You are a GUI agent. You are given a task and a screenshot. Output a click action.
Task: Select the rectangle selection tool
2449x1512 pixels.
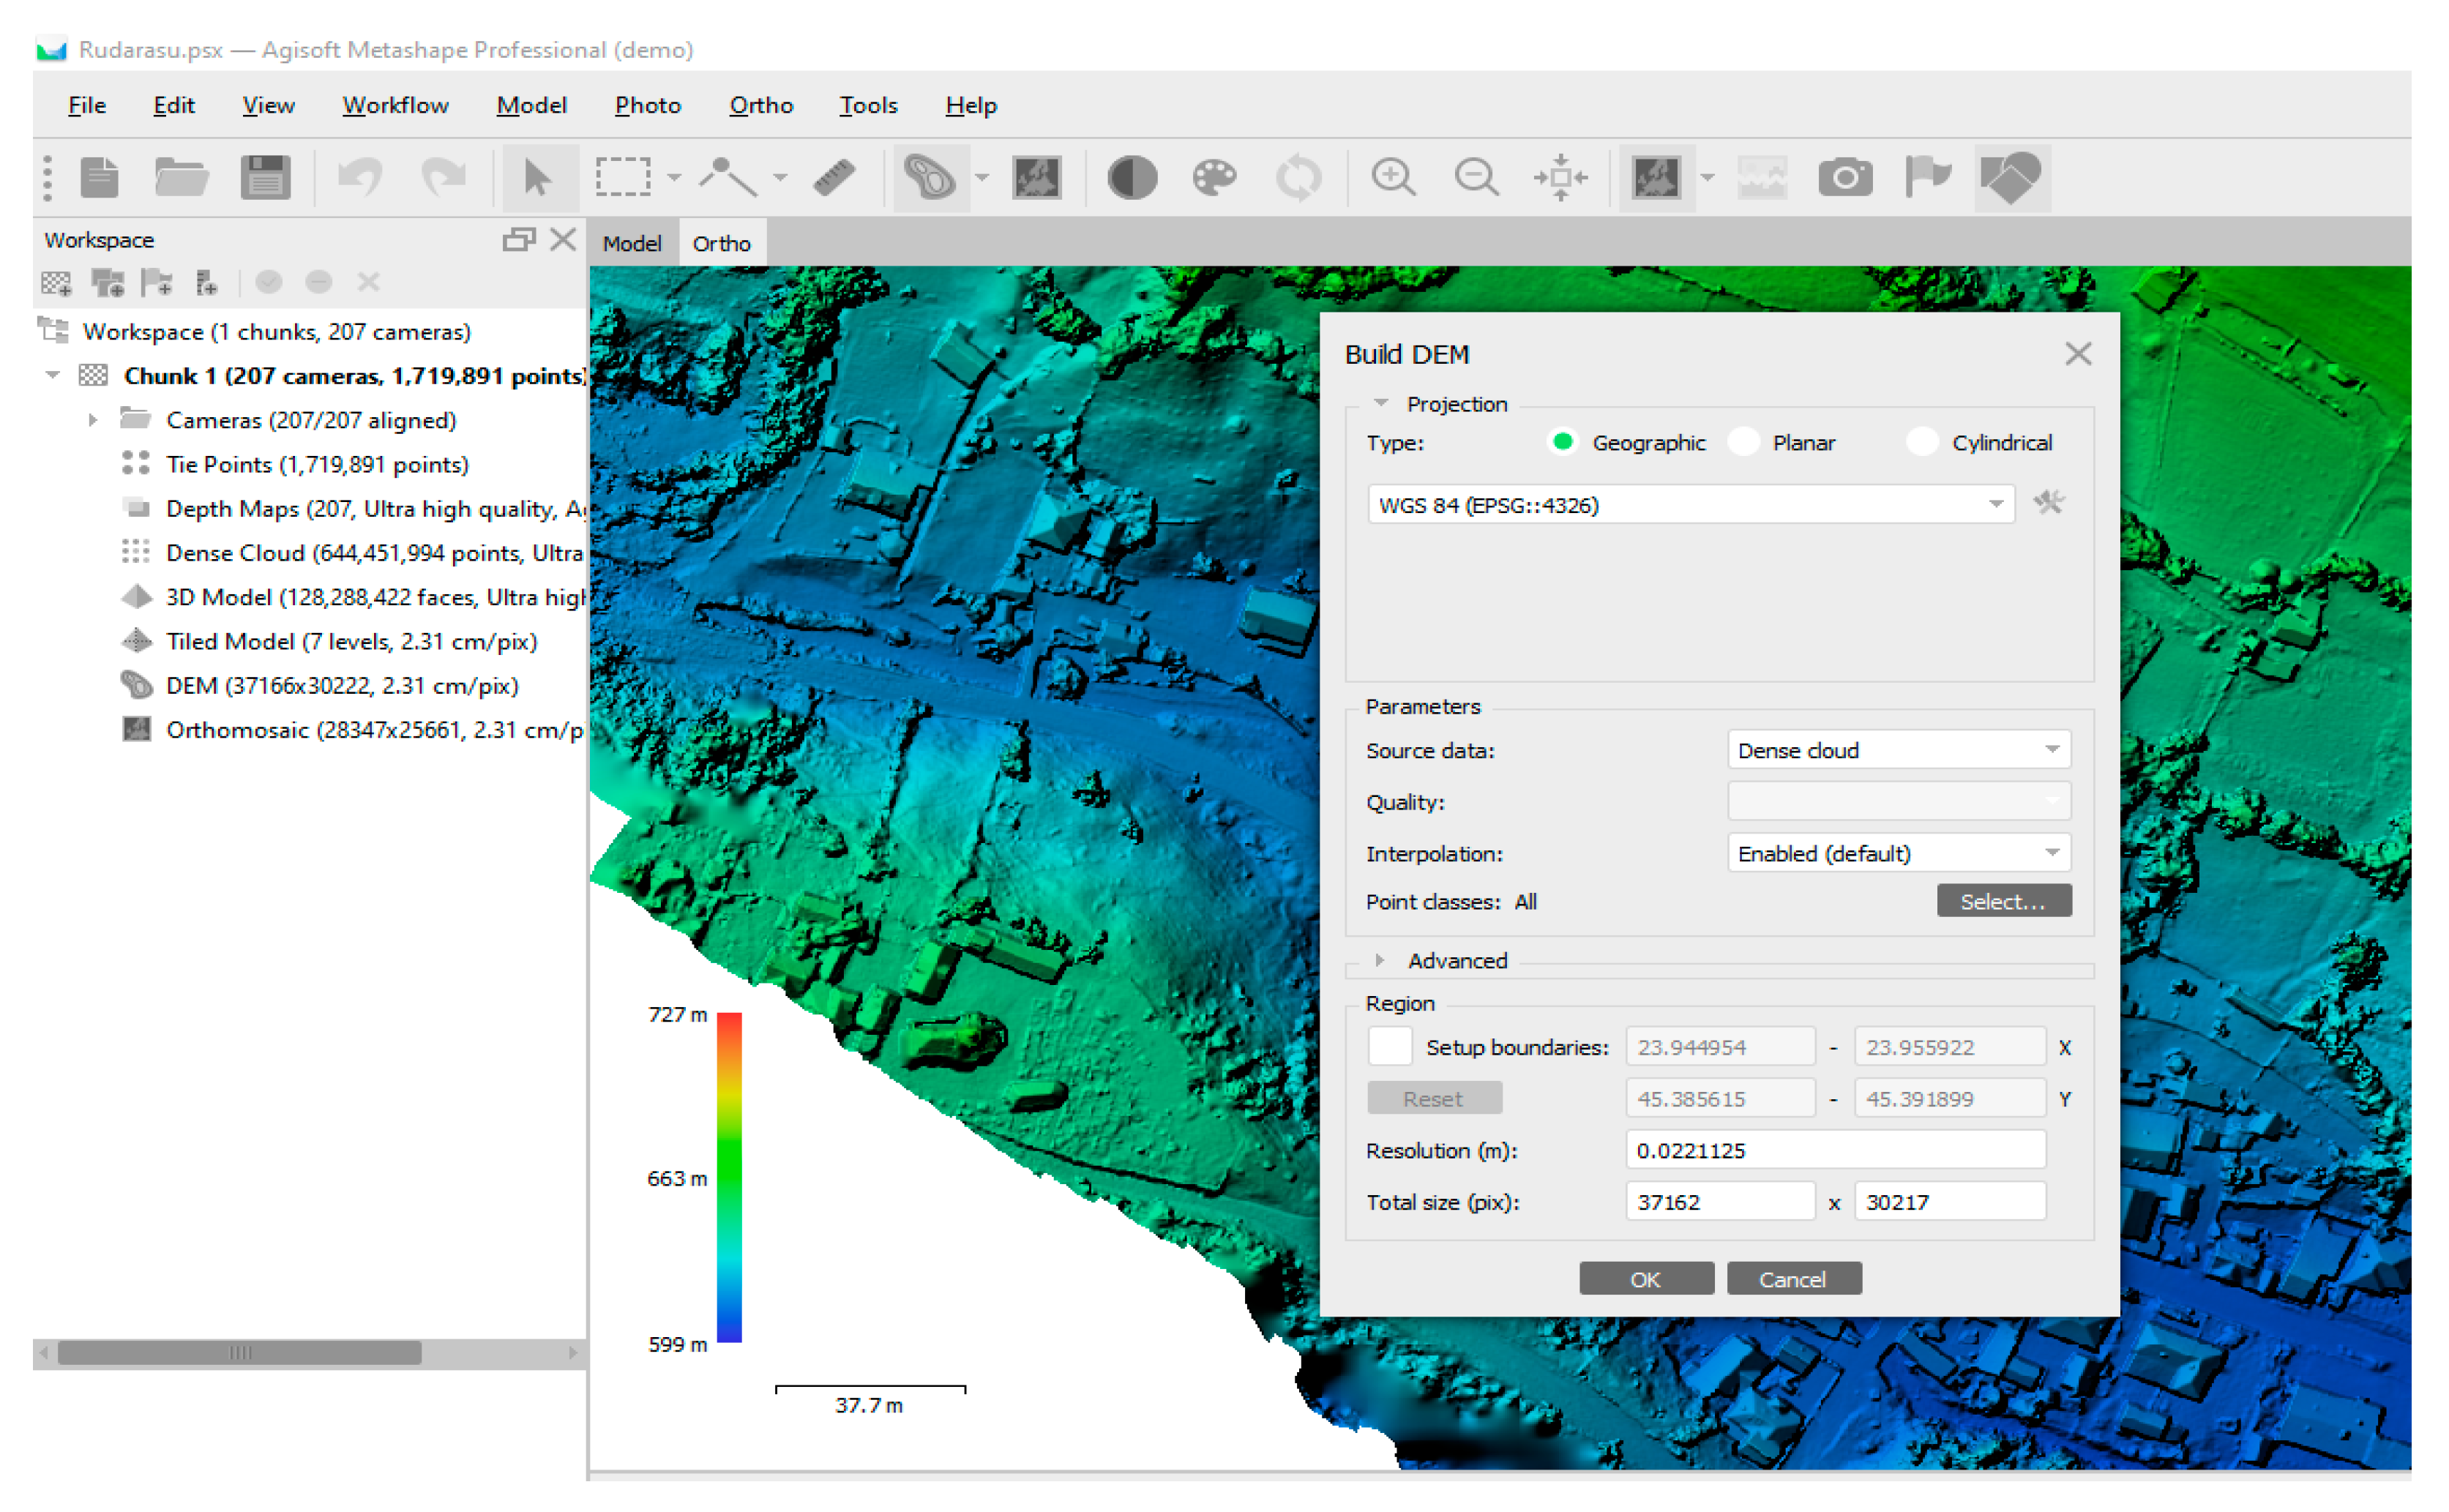point(623,178)
